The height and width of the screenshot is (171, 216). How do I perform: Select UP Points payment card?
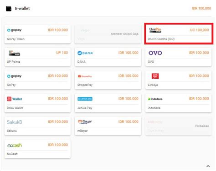pos(37,57)
